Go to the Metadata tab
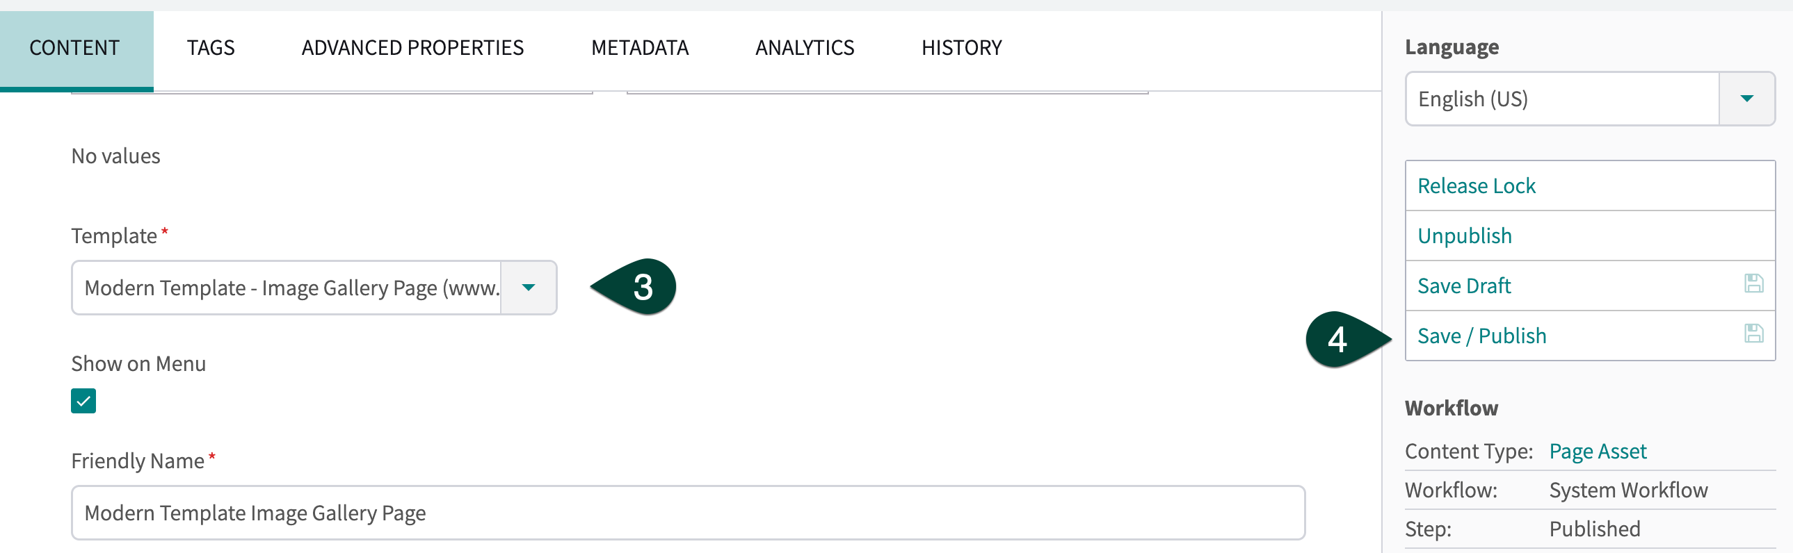 click(640, 48)
